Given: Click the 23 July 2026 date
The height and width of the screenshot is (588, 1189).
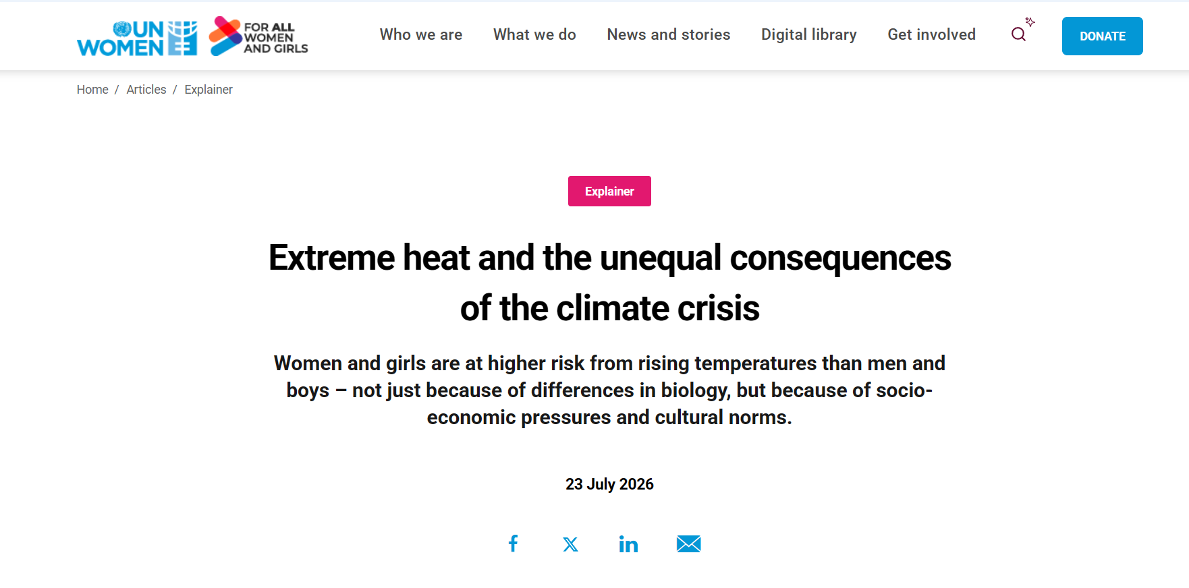Looking at the screenshot, I should [609, 484].
